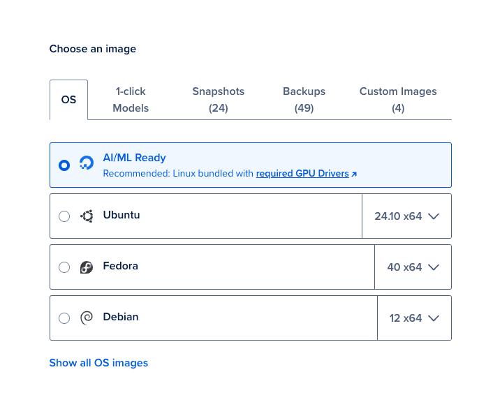Click external link arrow after GPU Drivers
The image size is (486, 402).
pyautogui.click(x=354, y=174)
